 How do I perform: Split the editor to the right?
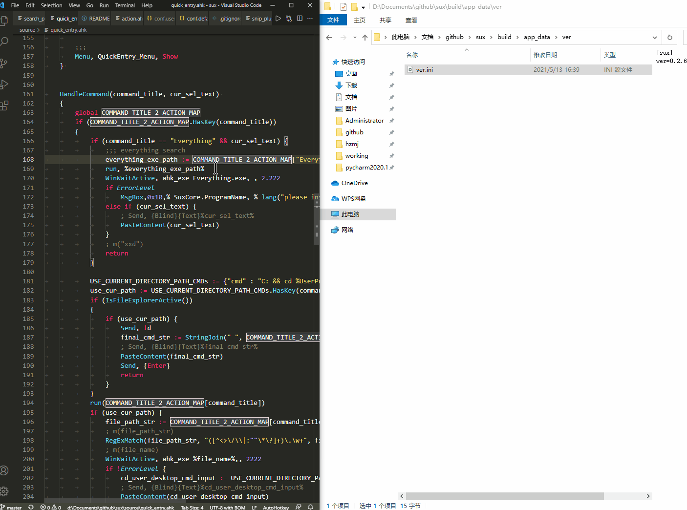coord(300,19)
